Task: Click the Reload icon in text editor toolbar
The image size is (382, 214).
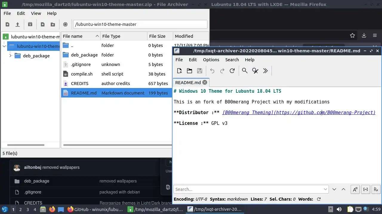Action: pos(232,71)
